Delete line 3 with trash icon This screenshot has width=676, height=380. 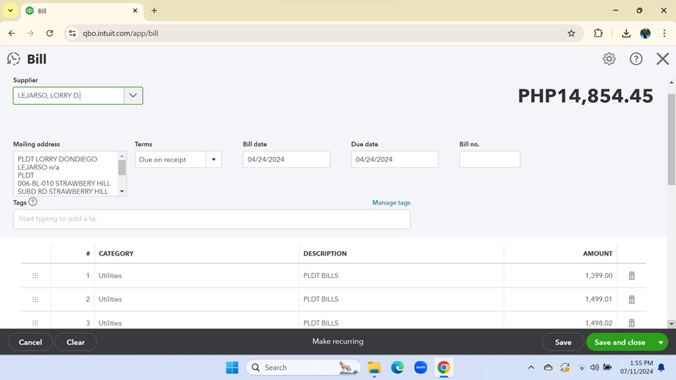[x=632, y=323]
